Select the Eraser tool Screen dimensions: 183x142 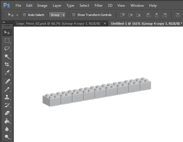pyautogui.click(x=7, y=113)
